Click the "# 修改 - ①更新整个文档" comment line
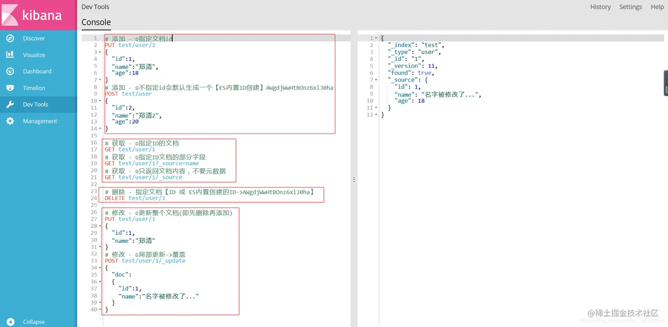 point(169,212)
